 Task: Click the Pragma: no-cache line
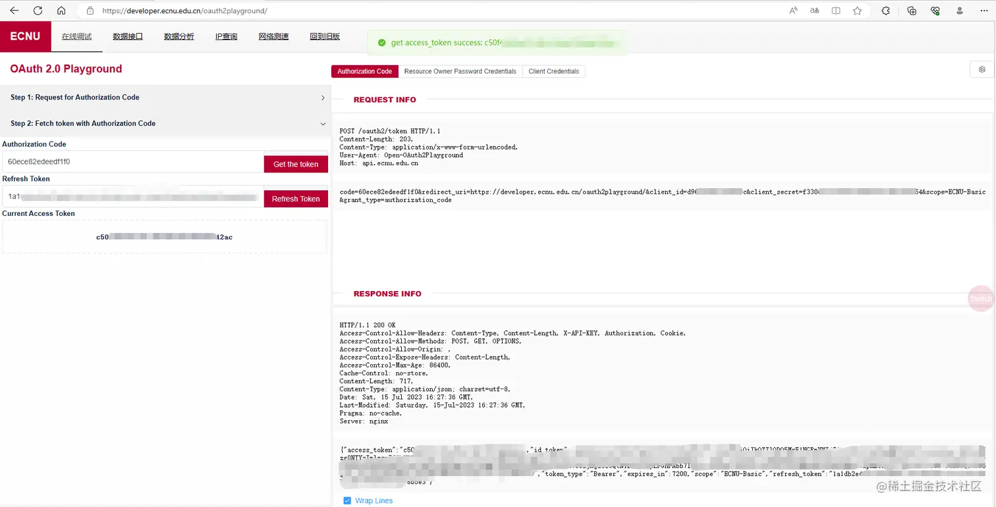(371, 414)
